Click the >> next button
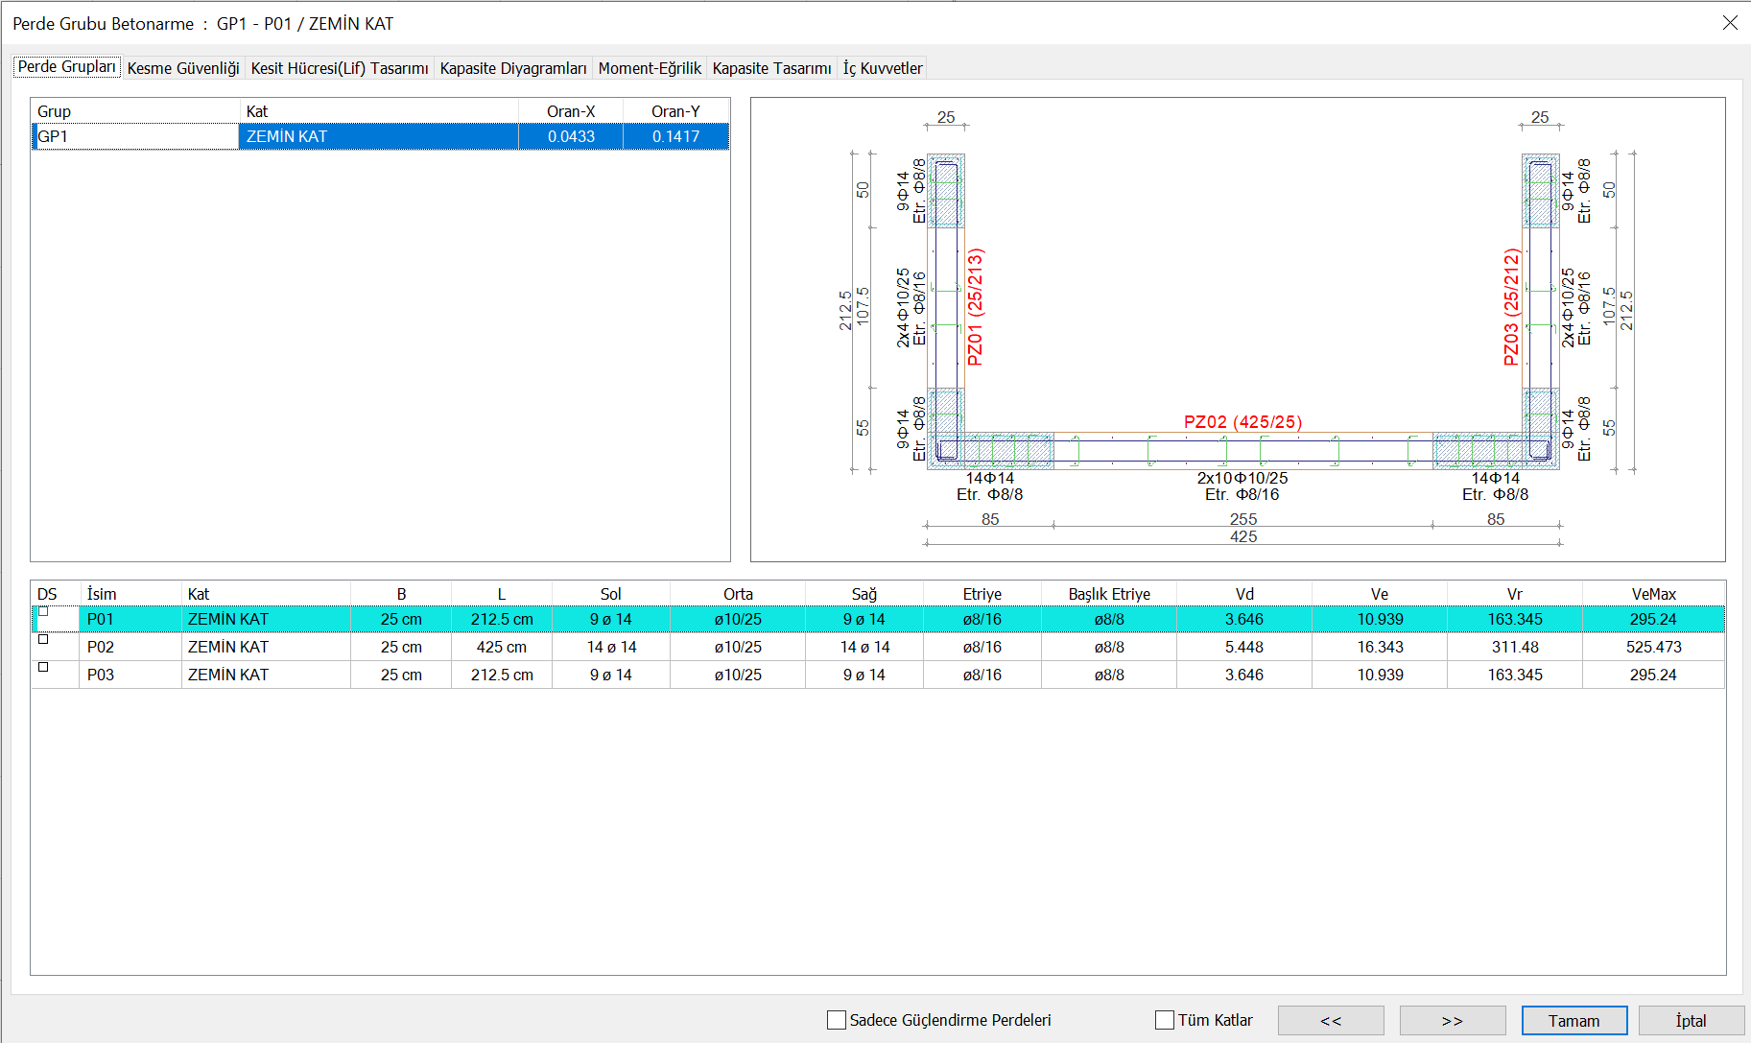The image size is (1751, 1043). (x=1452, y=1020)
